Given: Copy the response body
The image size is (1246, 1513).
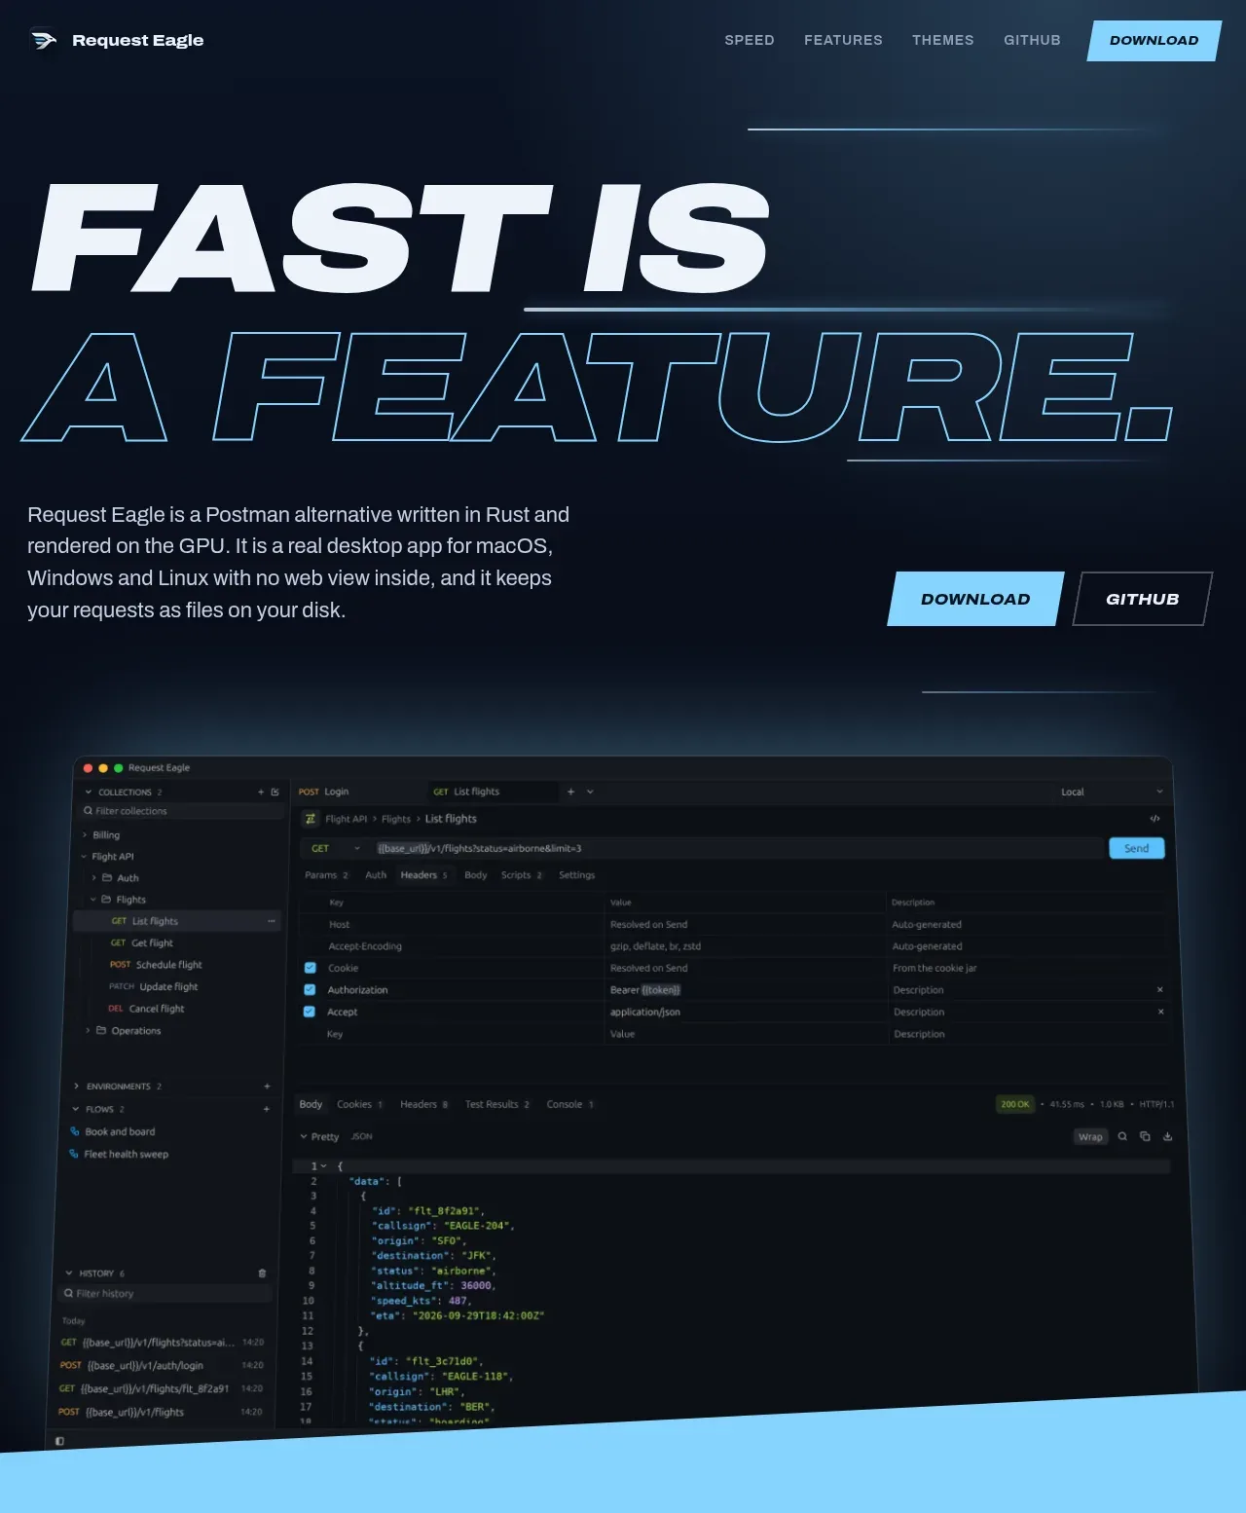Looking at the screenshot, I should [x=1145, y=1136].
